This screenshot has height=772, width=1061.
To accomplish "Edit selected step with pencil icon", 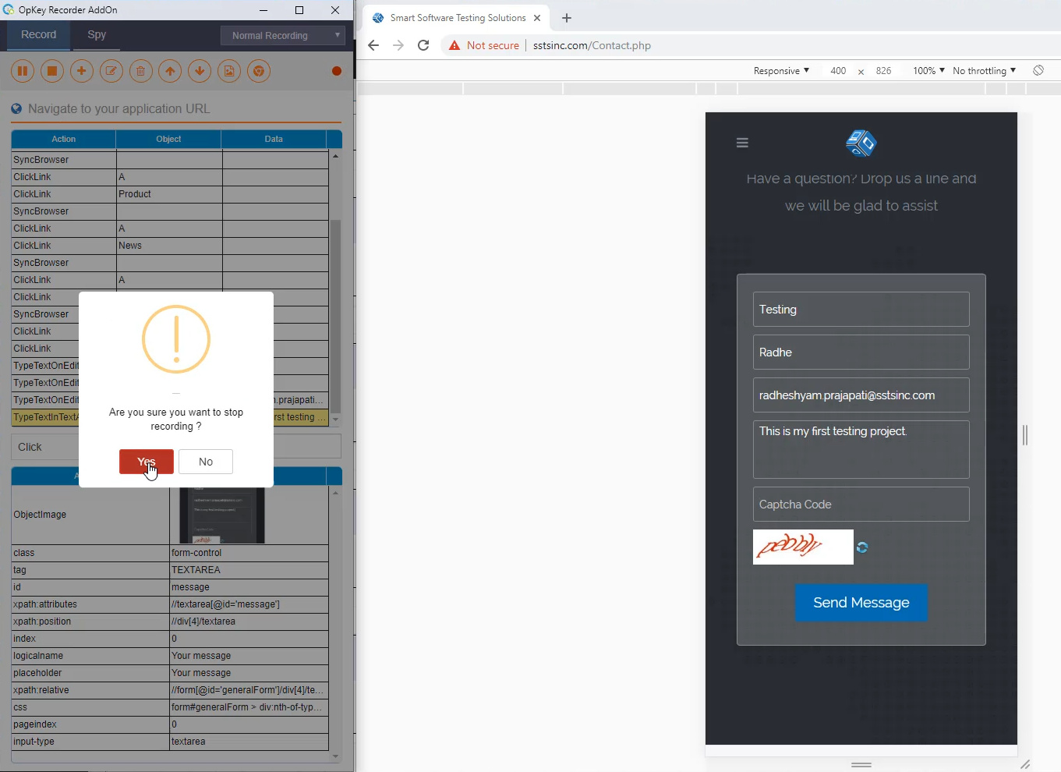I will (111, 71).
